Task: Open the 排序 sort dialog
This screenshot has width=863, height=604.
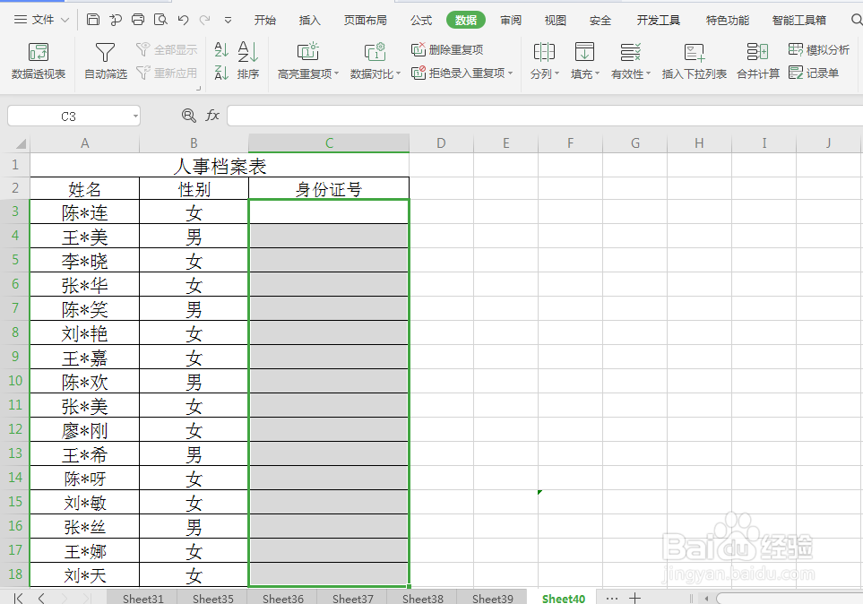Action: pos(247,60)
